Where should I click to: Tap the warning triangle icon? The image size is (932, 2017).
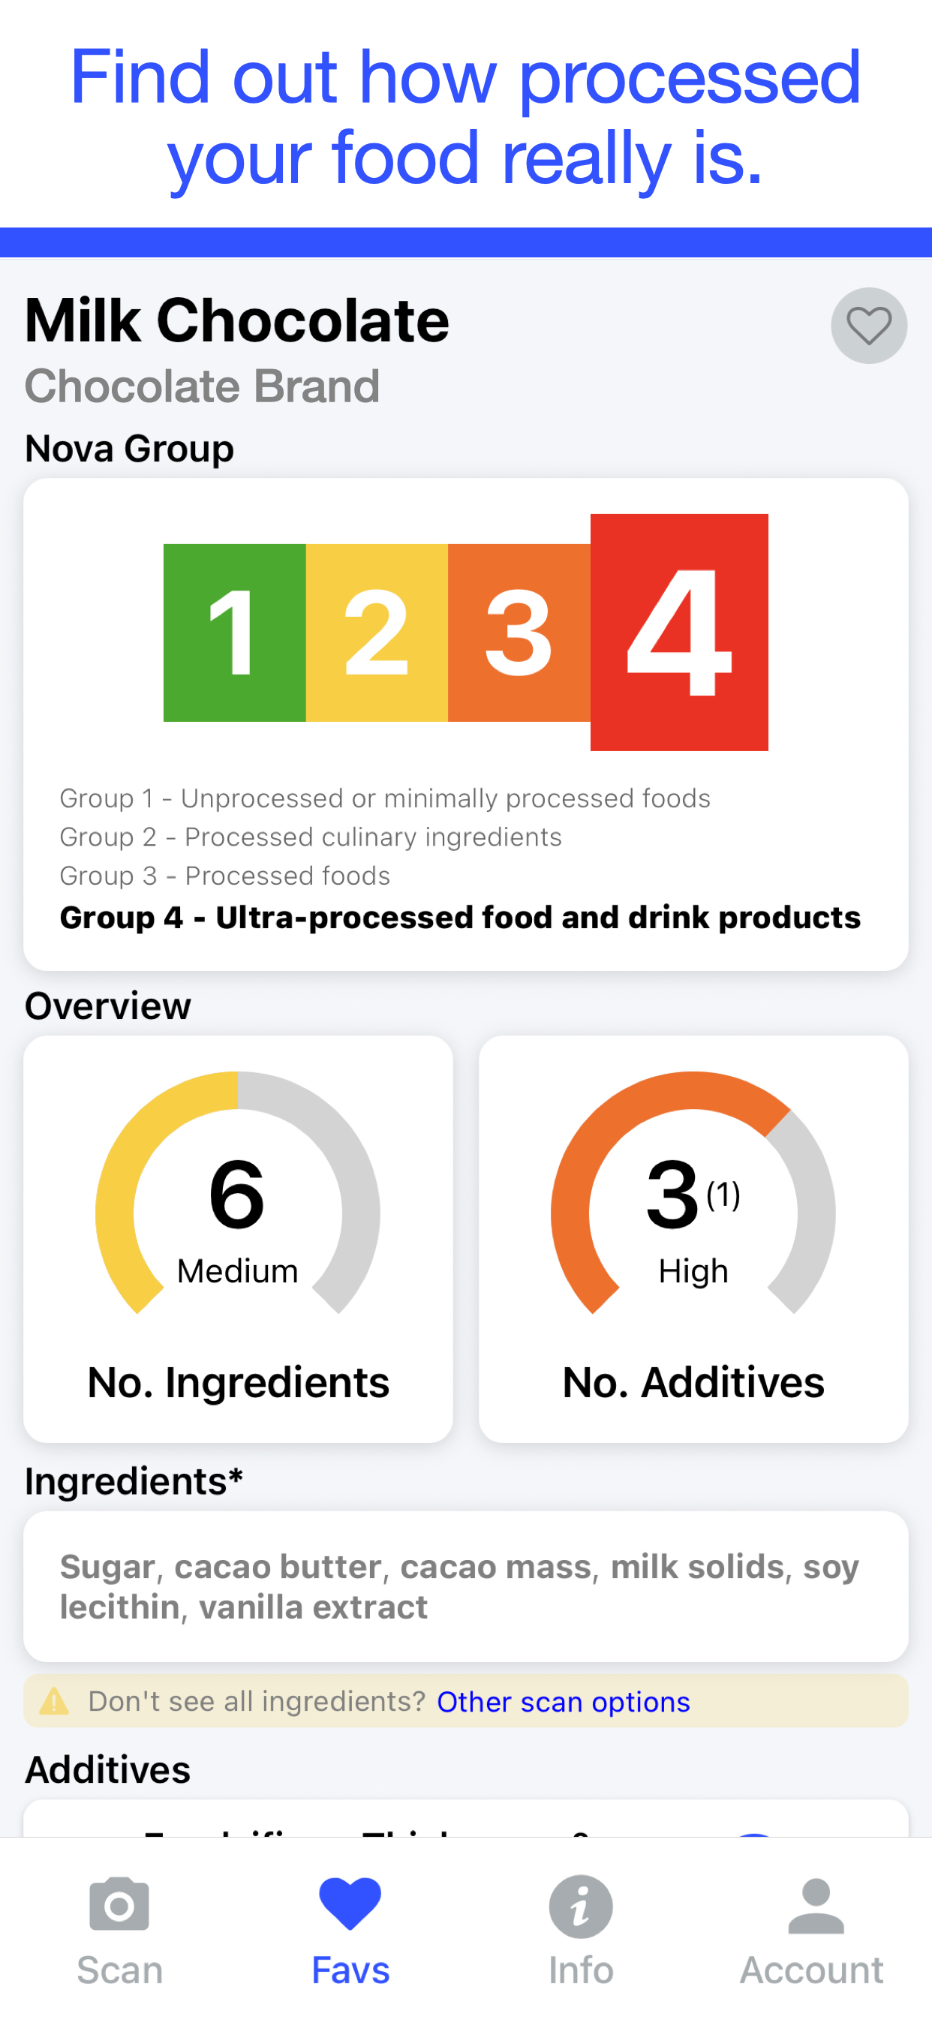click(x=54, y=1700)
